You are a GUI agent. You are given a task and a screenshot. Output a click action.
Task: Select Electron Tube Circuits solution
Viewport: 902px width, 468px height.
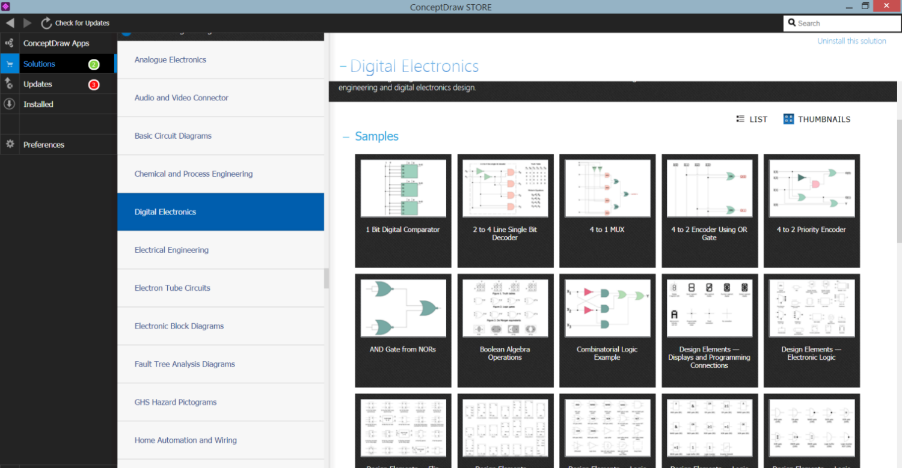221,288
